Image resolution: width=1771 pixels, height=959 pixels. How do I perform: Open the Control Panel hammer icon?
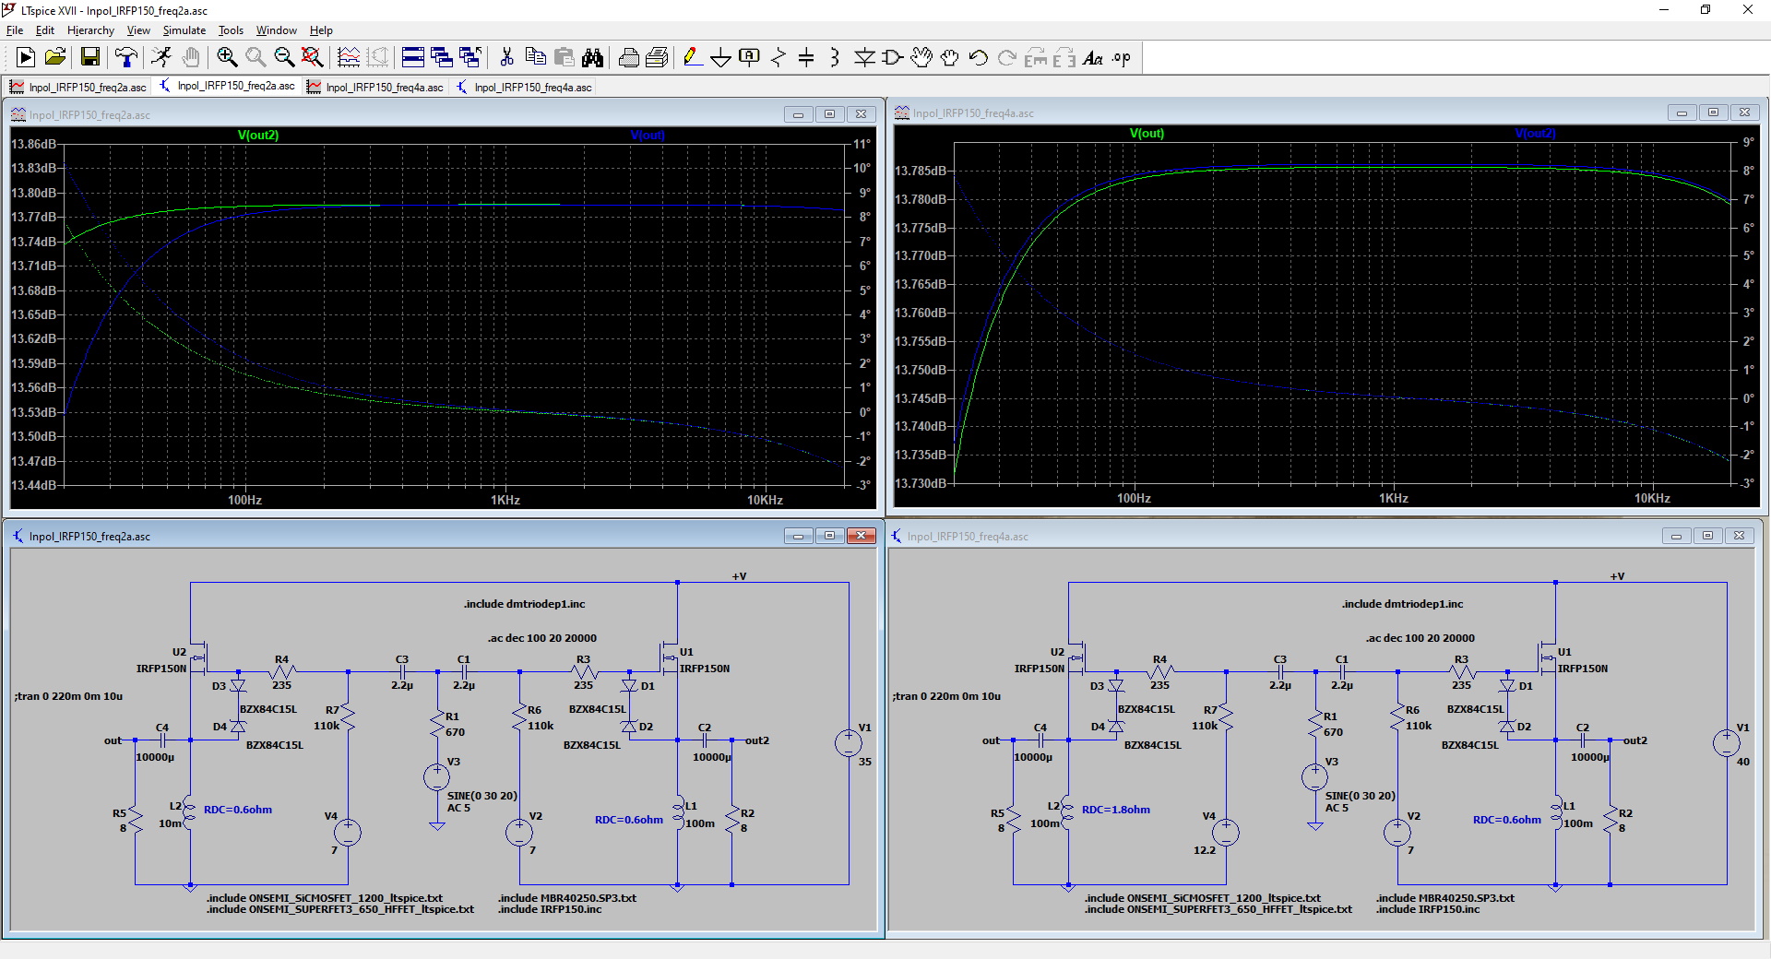pyautogui.click(x=126, y=58)
